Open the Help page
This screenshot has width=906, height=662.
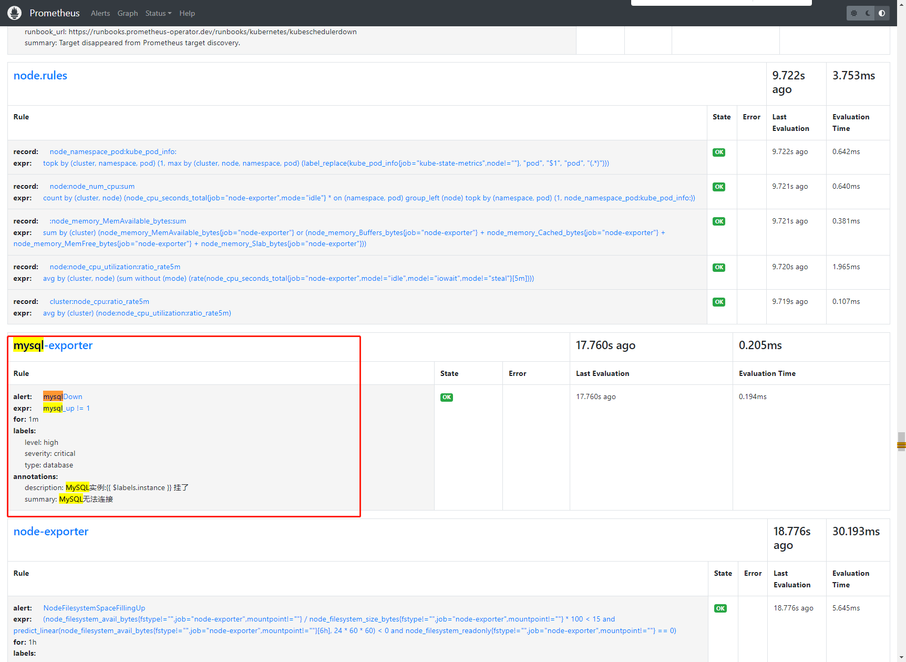pos(187,13)
